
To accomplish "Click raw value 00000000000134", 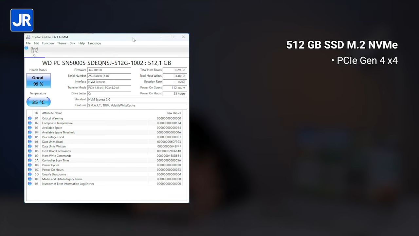I will (x=169, y=123).
